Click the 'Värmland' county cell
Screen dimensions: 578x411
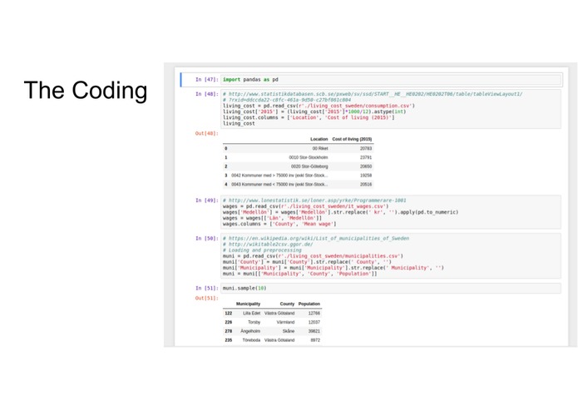pos(285,322)
